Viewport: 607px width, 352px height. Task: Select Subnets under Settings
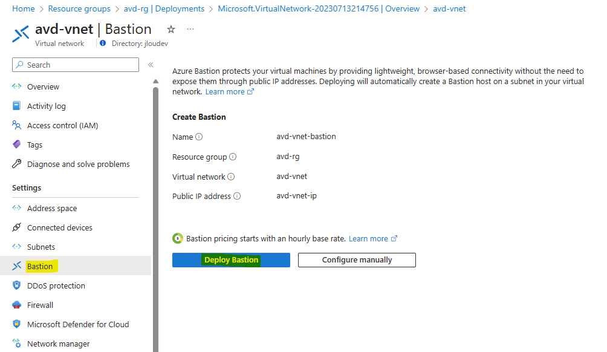coord(41,247)
